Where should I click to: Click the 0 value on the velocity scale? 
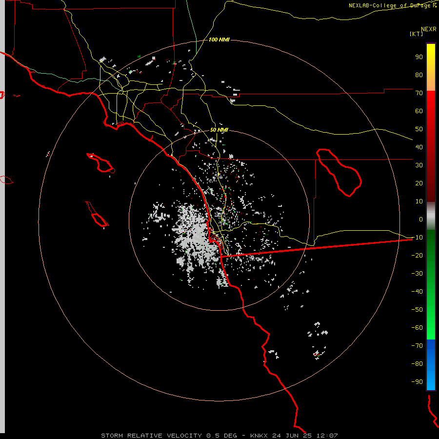[x=421, y=219]
